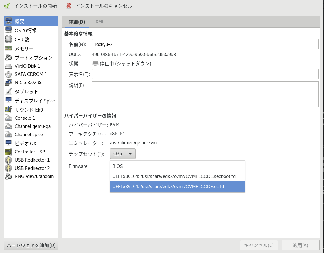Click inside the 名前 field containing rocky8-2
Viewport: 324px width, 253px height.
(x=205, y=44)
